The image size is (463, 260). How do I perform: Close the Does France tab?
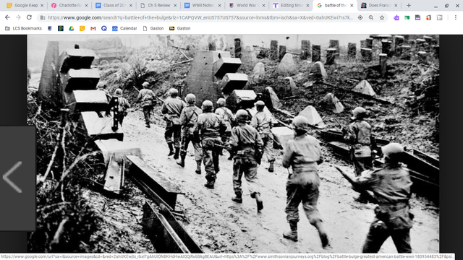tap(396, 5)
